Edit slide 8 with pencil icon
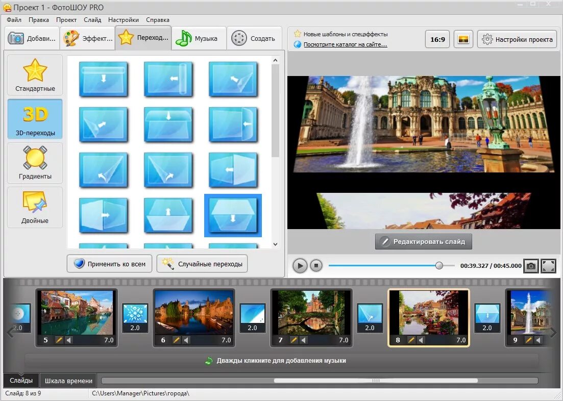This screenshot has width=563, height=401. click(411, 340)
